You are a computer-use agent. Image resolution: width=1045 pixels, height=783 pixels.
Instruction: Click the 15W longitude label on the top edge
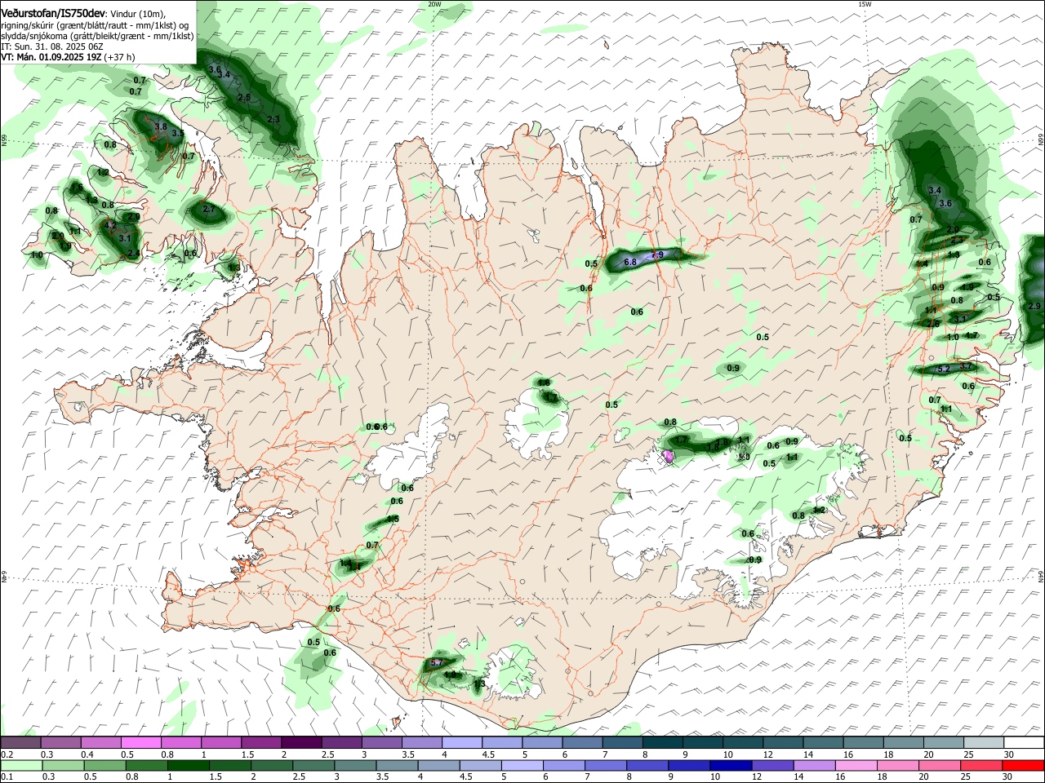point(864,4)
